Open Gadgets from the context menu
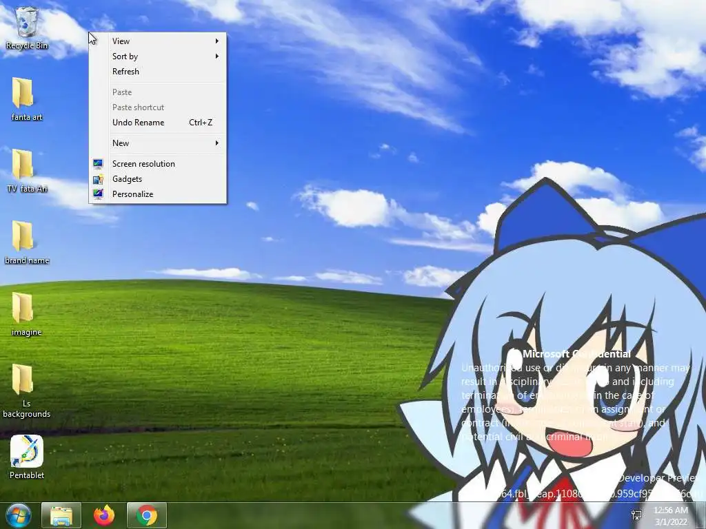 coord(158,179)
